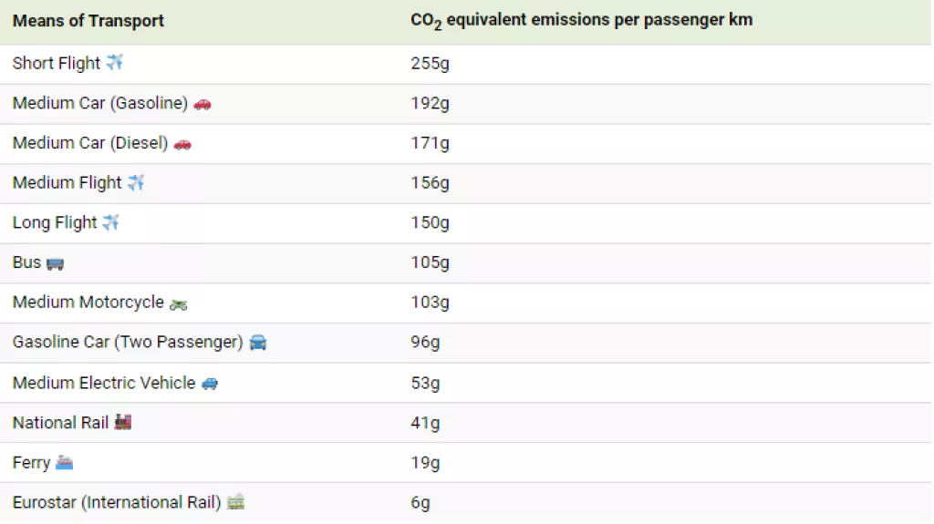
Task: Click the red car icon beside Medium Car (Gasoline)
Action: (202, 104)
